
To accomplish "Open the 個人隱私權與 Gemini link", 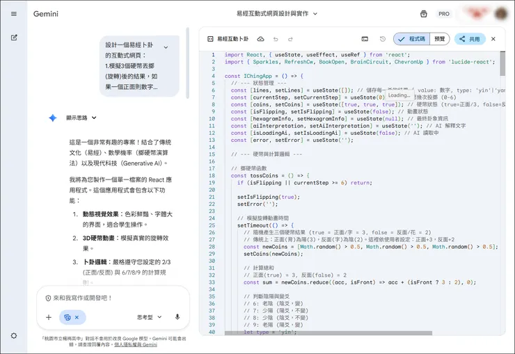I will [136, 344].
